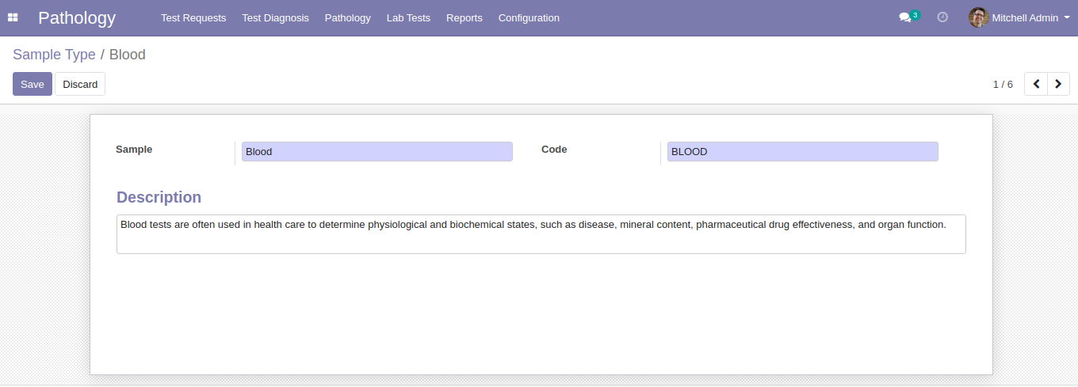Open the activities clock icon
This screenshot has width=1078, height=387.
pos(942,17)
